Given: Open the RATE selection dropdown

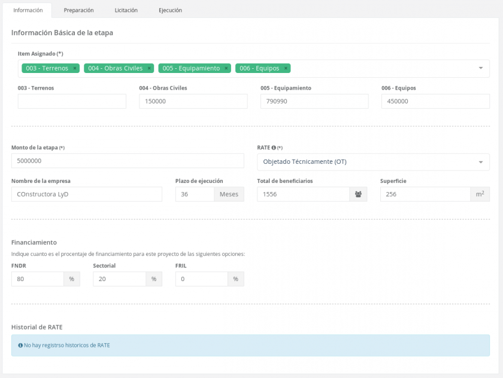Looking at the screenshot, I should click(x=481, y=162).
